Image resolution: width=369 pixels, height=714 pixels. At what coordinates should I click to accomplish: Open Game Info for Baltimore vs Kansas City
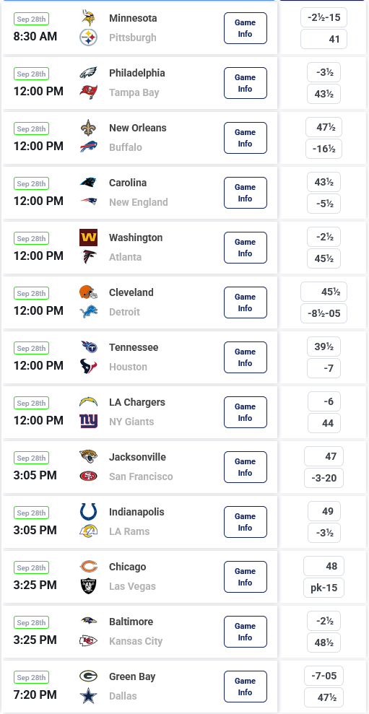click(x=245, y=632)
